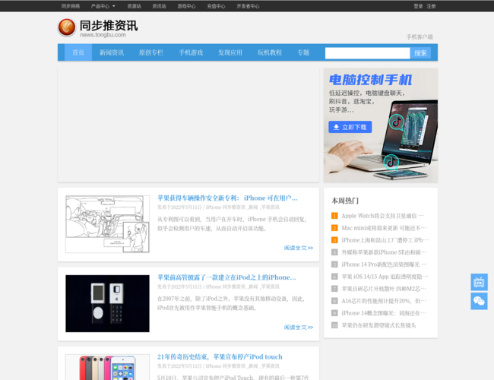This screenshot has width=494, height=380.
Task: Click the 登录 login link
Action: (x=418, y=6)
